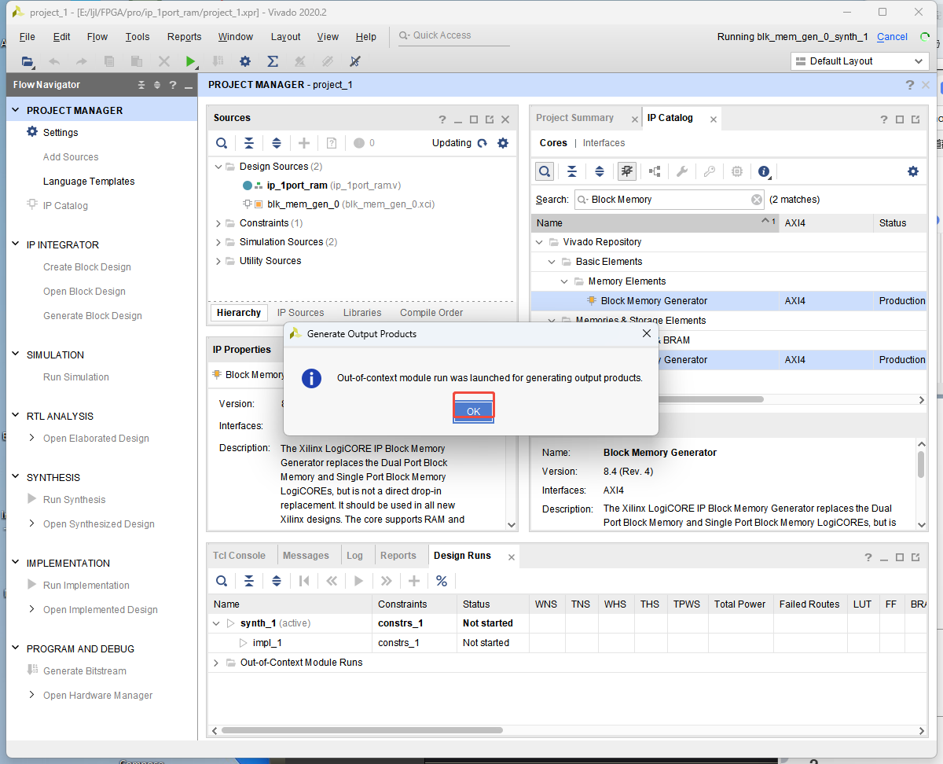Open project icon in main toolbar
This screenshot has height=764, width=943.
(28, 61)
